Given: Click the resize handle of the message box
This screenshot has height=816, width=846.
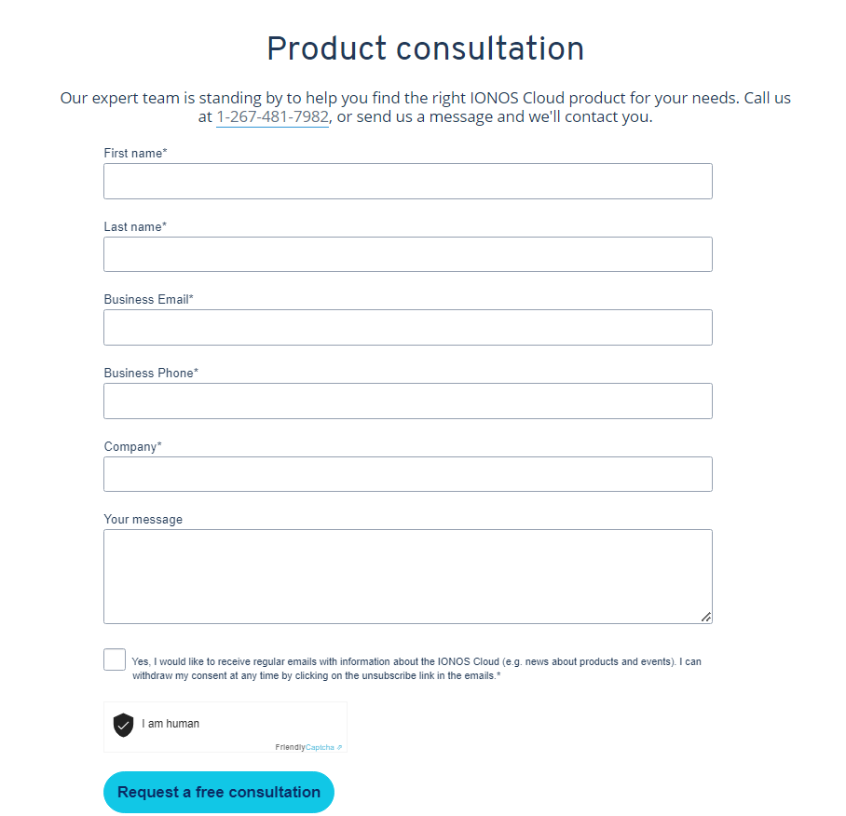Looking at the screenshot, I should tap(706, 616).
